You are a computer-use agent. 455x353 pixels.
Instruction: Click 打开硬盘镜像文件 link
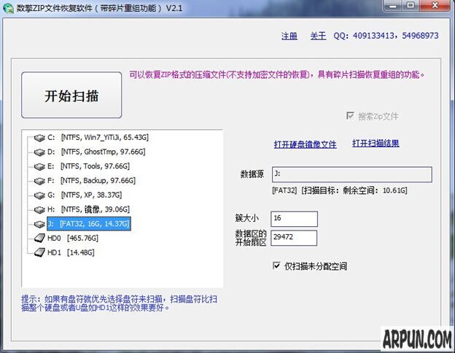[306, 144]
